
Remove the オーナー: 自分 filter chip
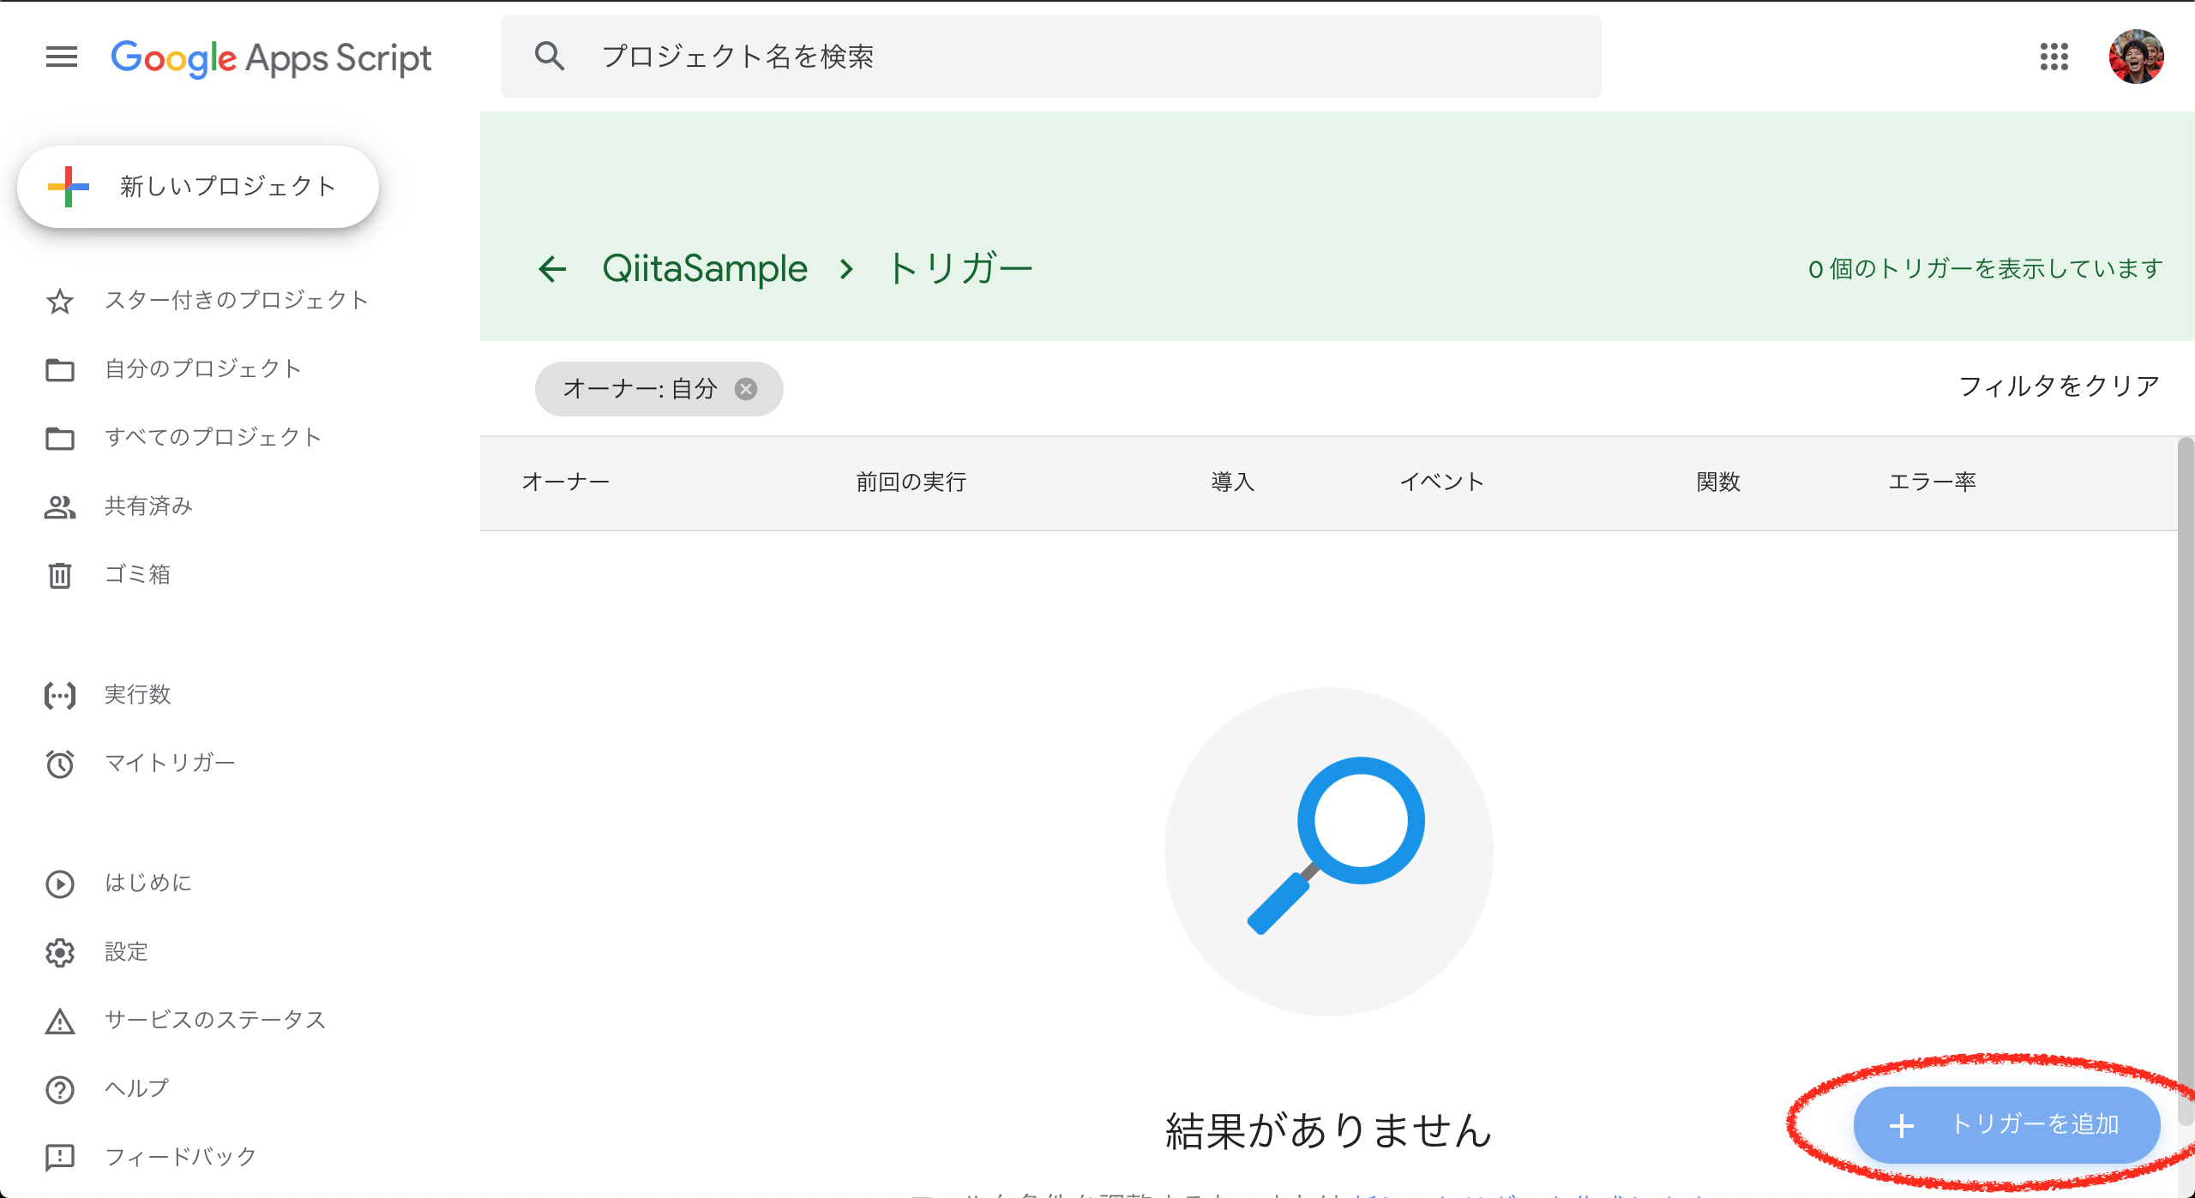coord(746,389)
